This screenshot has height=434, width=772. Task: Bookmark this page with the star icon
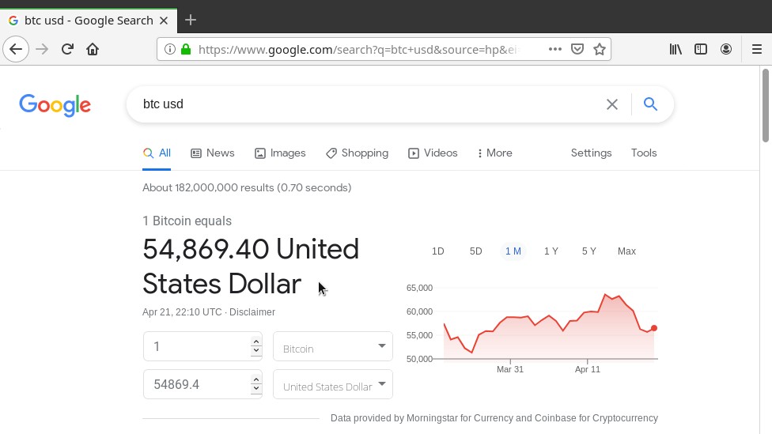point(600,49)
